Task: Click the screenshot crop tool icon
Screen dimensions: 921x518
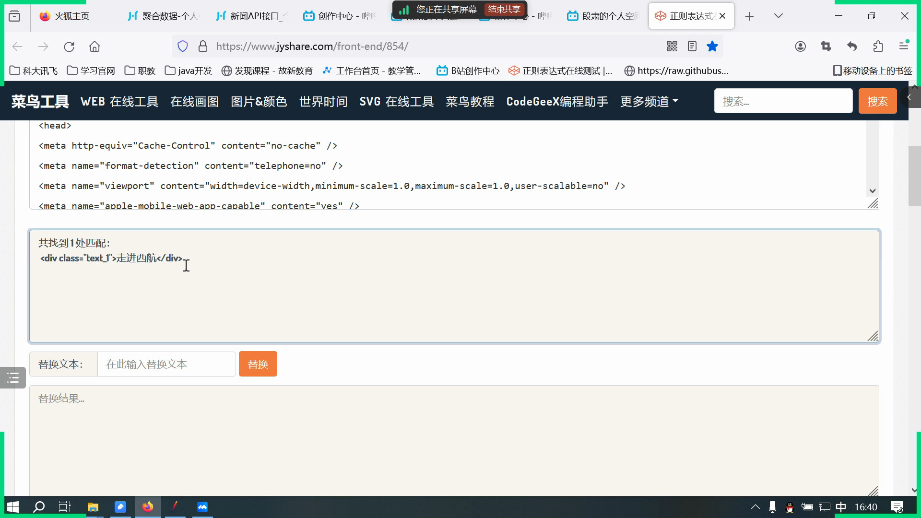Action: pyautogui.click(x=826, y=47)
